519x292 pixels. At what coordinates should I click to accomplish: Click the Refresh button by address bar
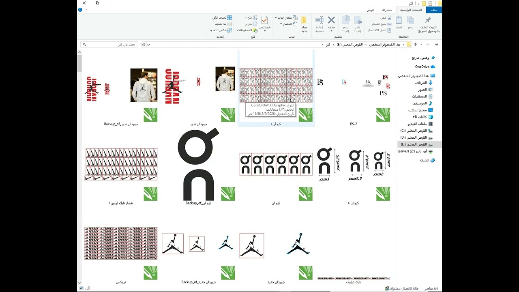pyautogui.click(x=144, y=45)
